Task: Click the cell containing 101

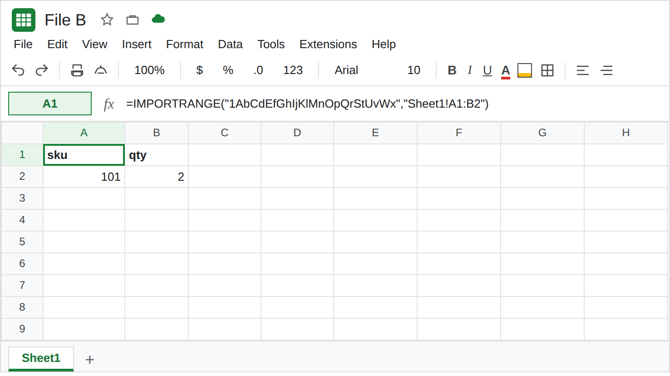Action: pyautogui.click(x=84, y=177)
